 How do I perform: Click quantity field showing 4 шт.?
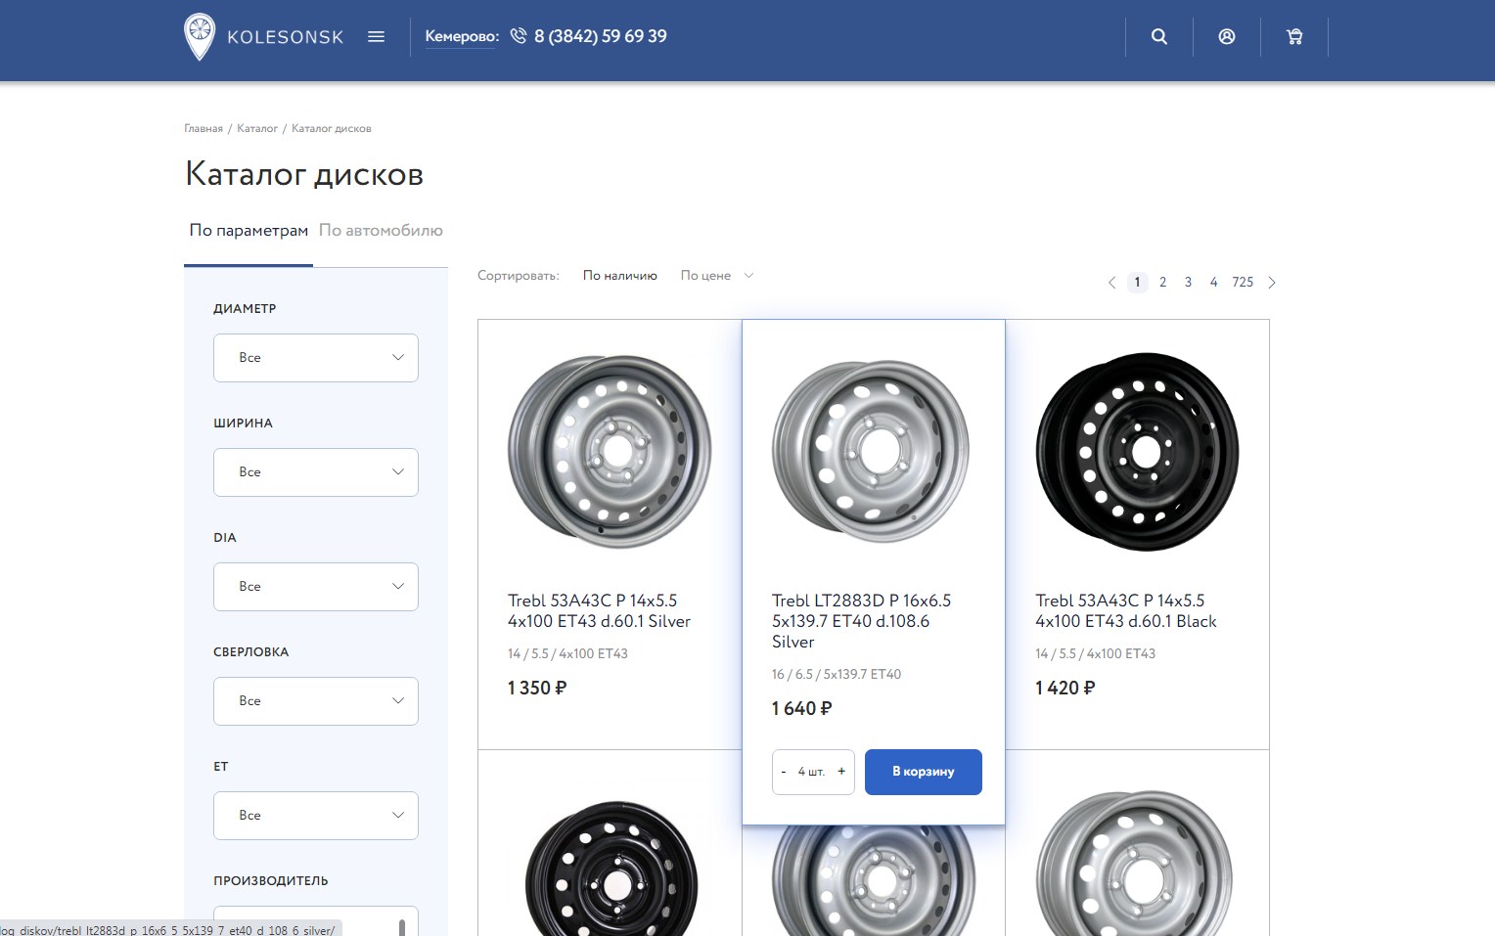click(812, 772)
